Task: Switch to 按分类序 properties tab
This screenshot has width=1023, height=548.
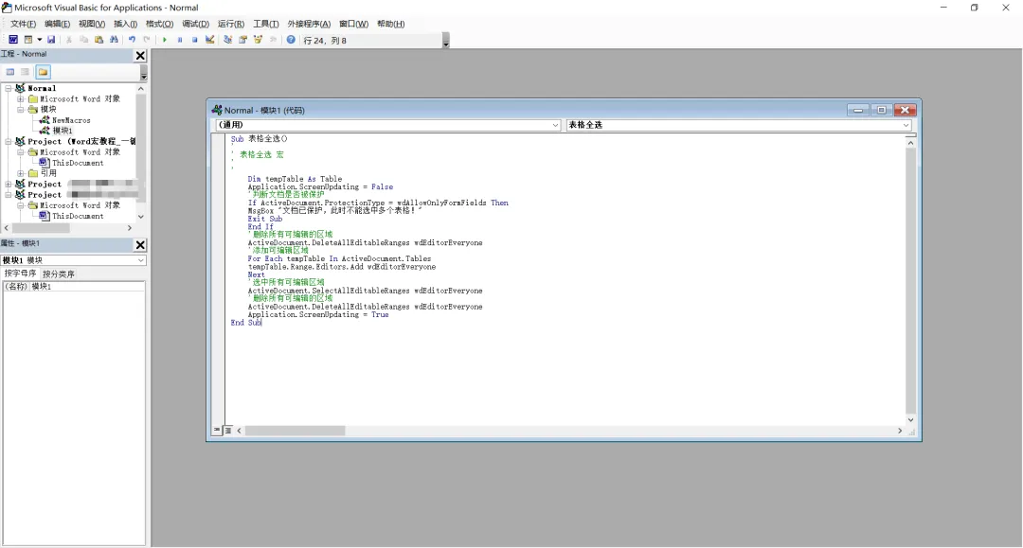Action: click(59, 274)
